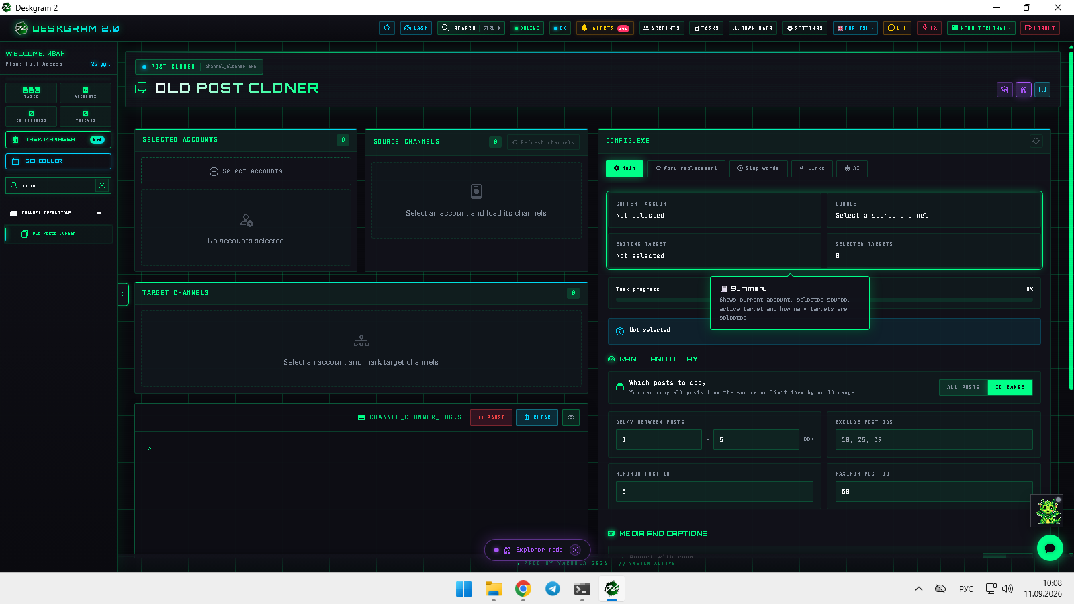The image size is (1074, 604).
Task: Open the English language dropdown
Action: point(855,28)
